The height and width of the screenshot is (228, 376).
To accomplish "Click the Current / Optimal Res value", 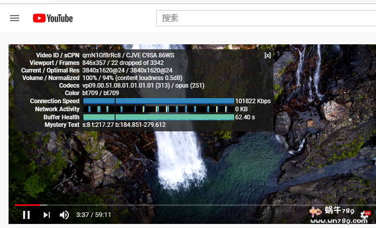I will tap(127, 70).
